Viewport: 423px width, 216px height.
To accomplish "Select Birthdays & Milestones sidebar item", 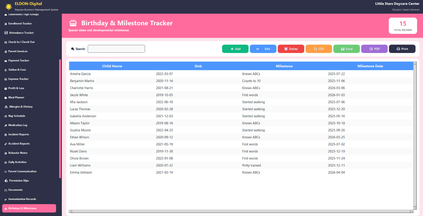I will click(29, 208).
